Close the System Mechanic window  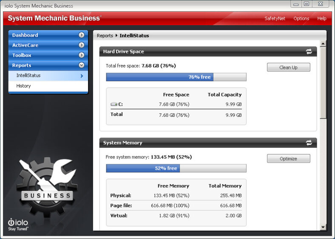coord(321,4)
